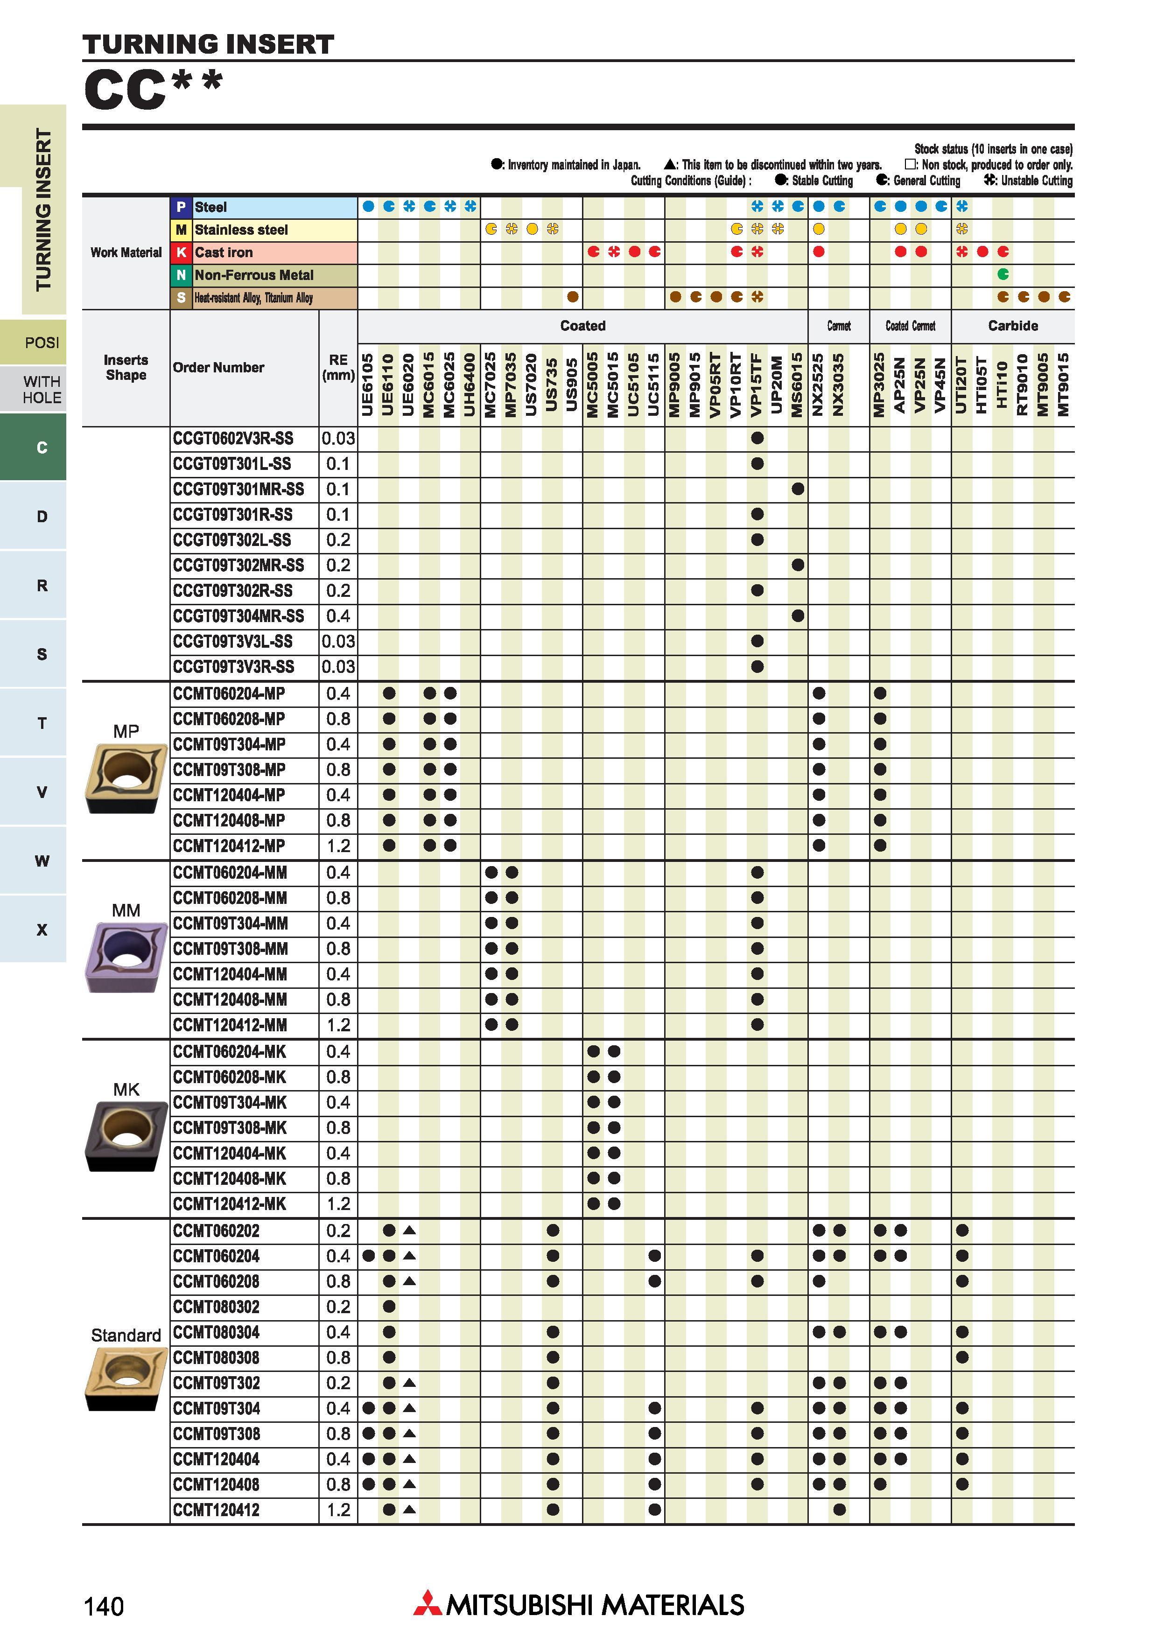
Task: Click order number CCMT060204-MP
Action: (x=229, y=693)
